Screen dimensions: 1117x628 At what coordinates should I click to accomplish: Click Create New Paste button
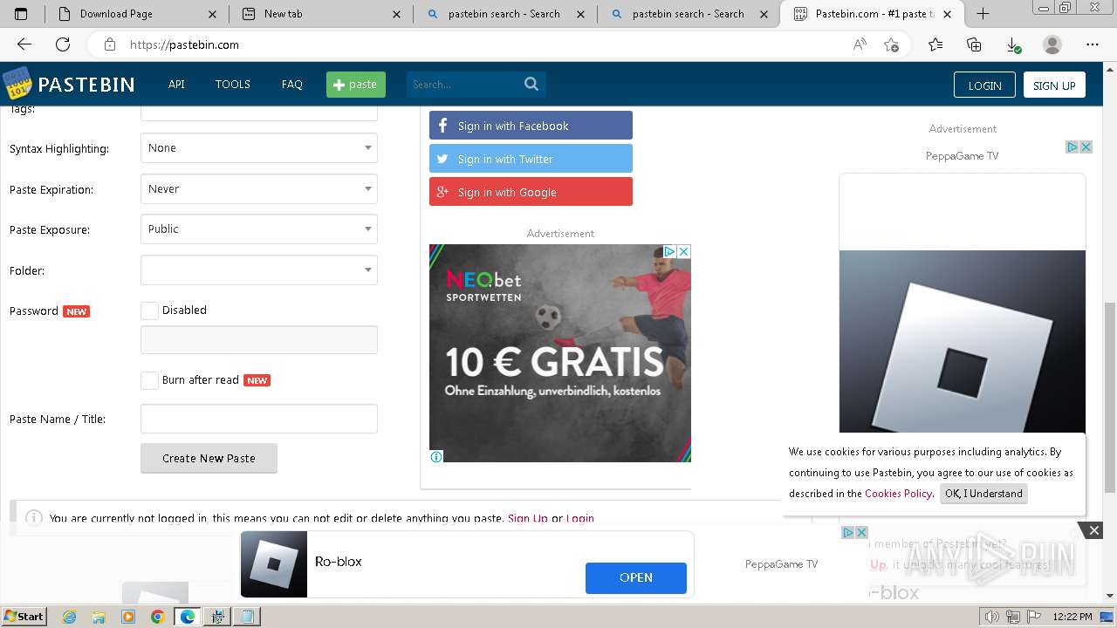point(209,458)
